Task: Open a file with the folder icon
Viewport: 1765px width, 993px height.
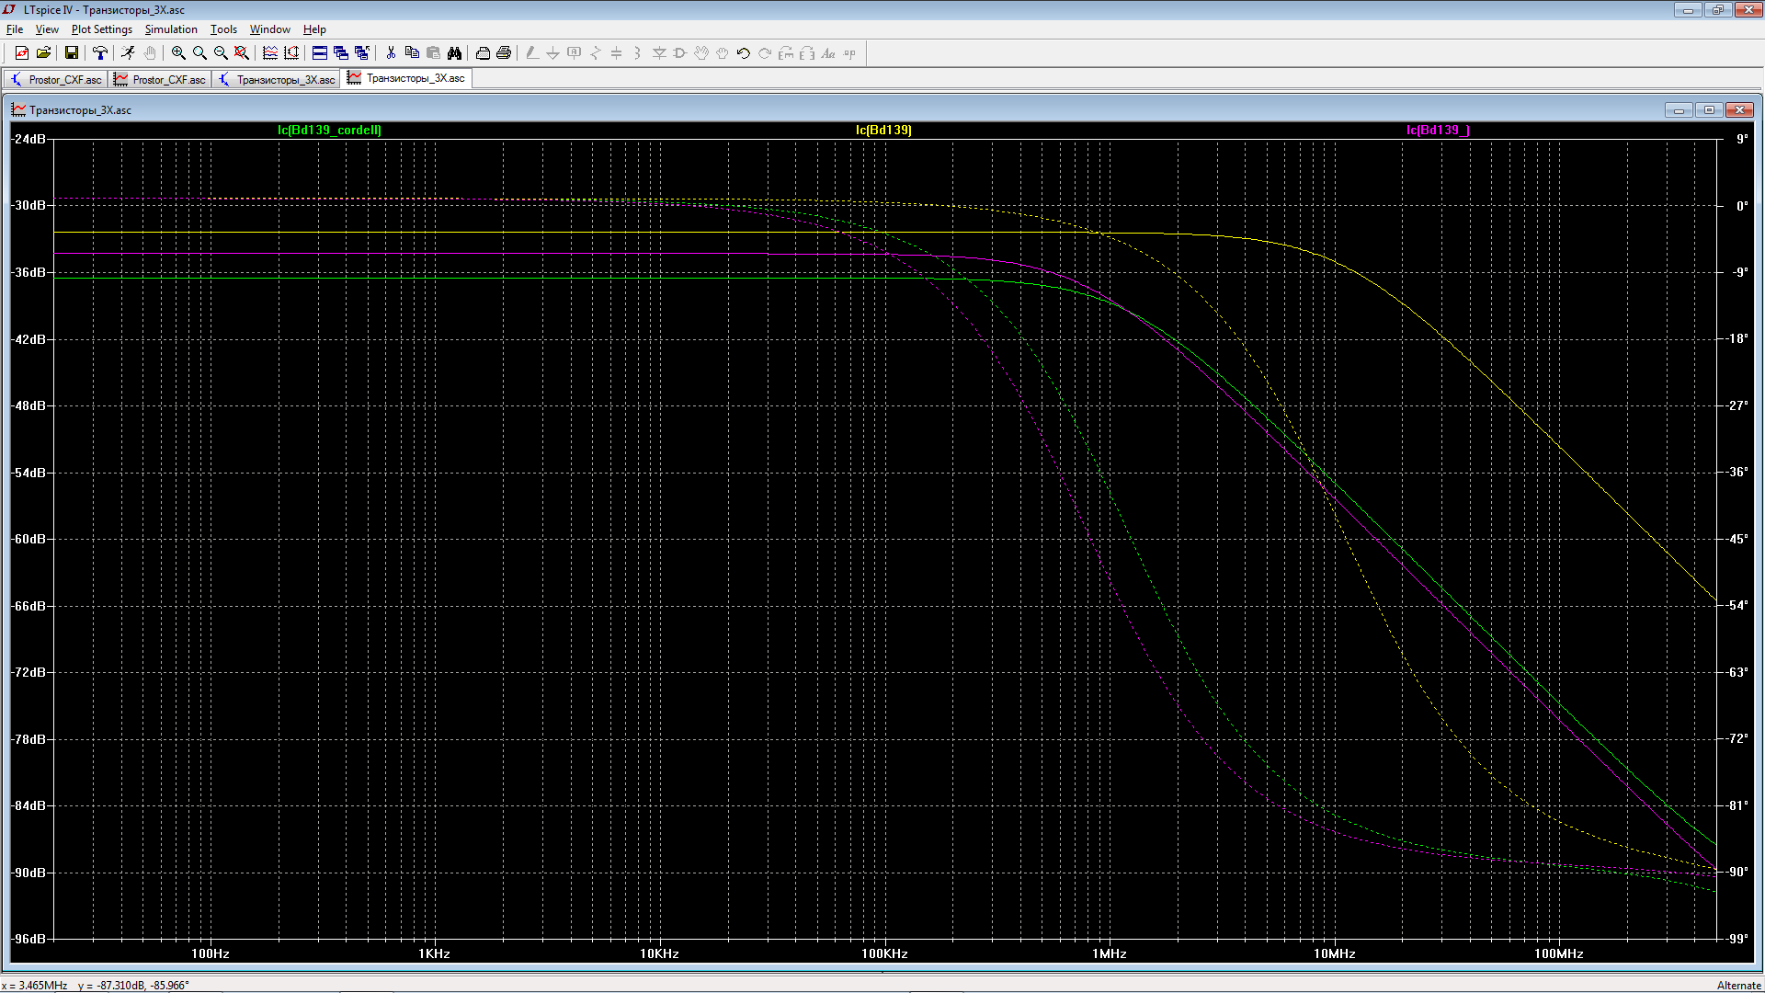Action: coord(43,53)
